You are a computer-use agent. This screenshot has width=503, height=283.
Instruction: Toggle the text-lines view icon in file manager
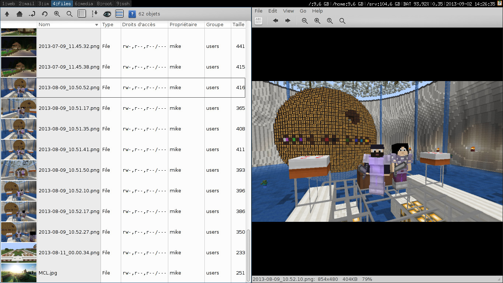coord(82,14)
